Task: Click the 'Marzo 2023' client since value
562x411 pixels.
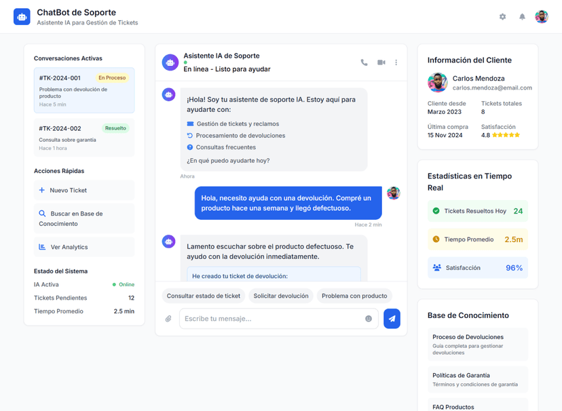Action: click(445, 112)
